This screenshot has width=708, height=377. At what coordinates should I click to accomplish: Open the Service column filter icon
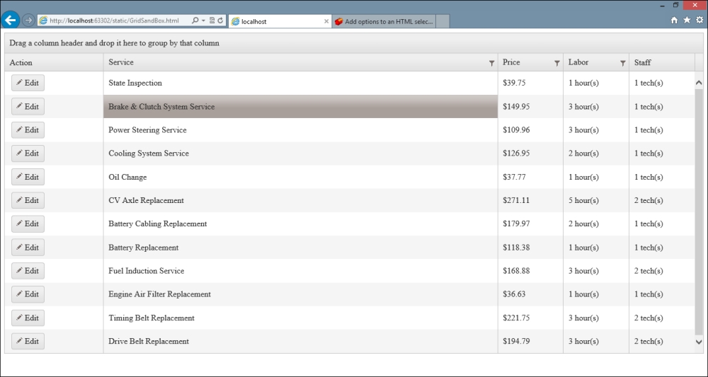click(x=492, y=63)
